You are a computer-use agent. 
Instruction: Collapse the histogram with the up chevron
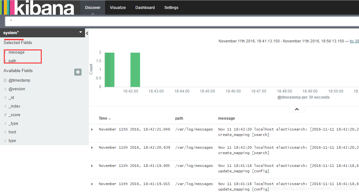297,109
